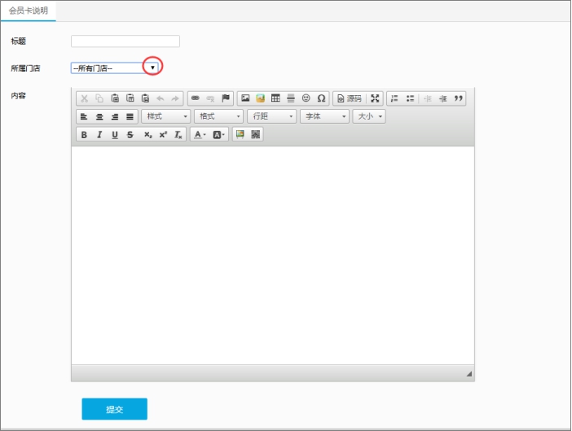This screenshot has width=572, height=431.
Task: Click the 源码 source code button
Action: [349, 98]
